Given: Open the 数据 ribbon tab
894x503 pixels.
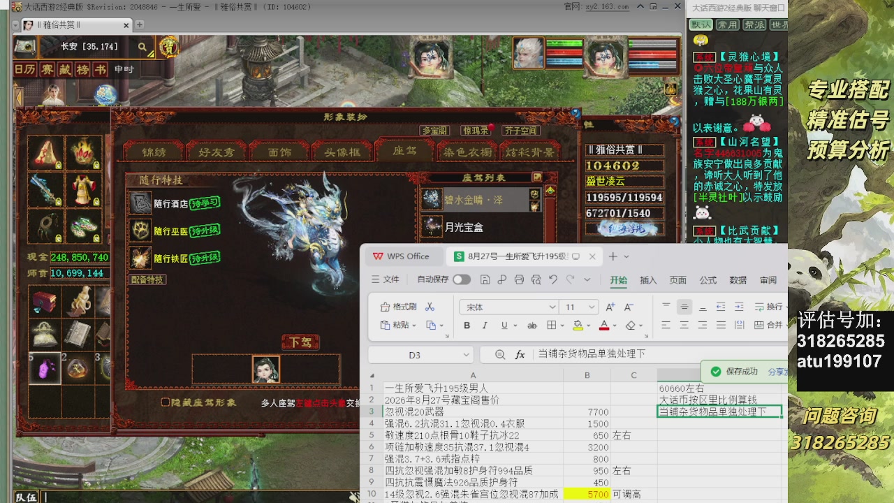Looking at the screenshot, I should point(738,280).
